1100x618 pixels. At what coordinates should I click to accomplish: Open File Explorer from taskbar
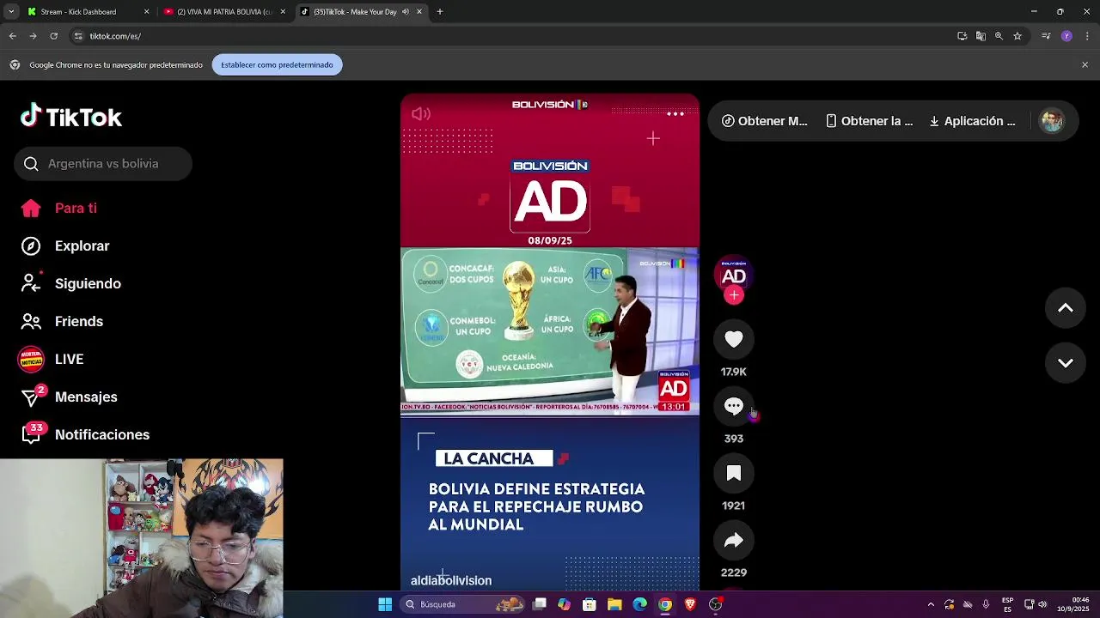614,604
